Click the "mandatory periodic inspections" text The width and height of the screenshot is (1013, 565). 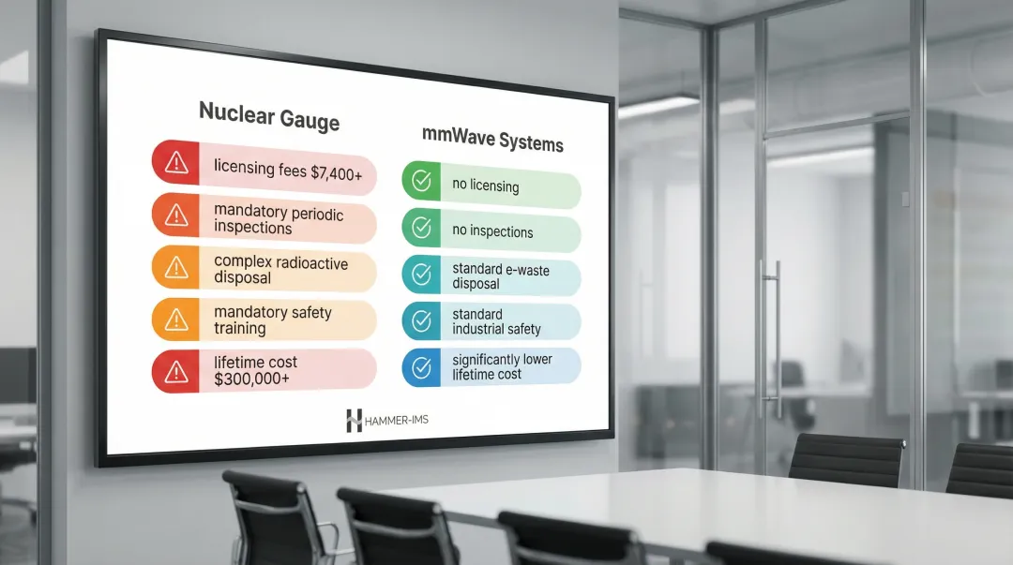coord(279,220)
